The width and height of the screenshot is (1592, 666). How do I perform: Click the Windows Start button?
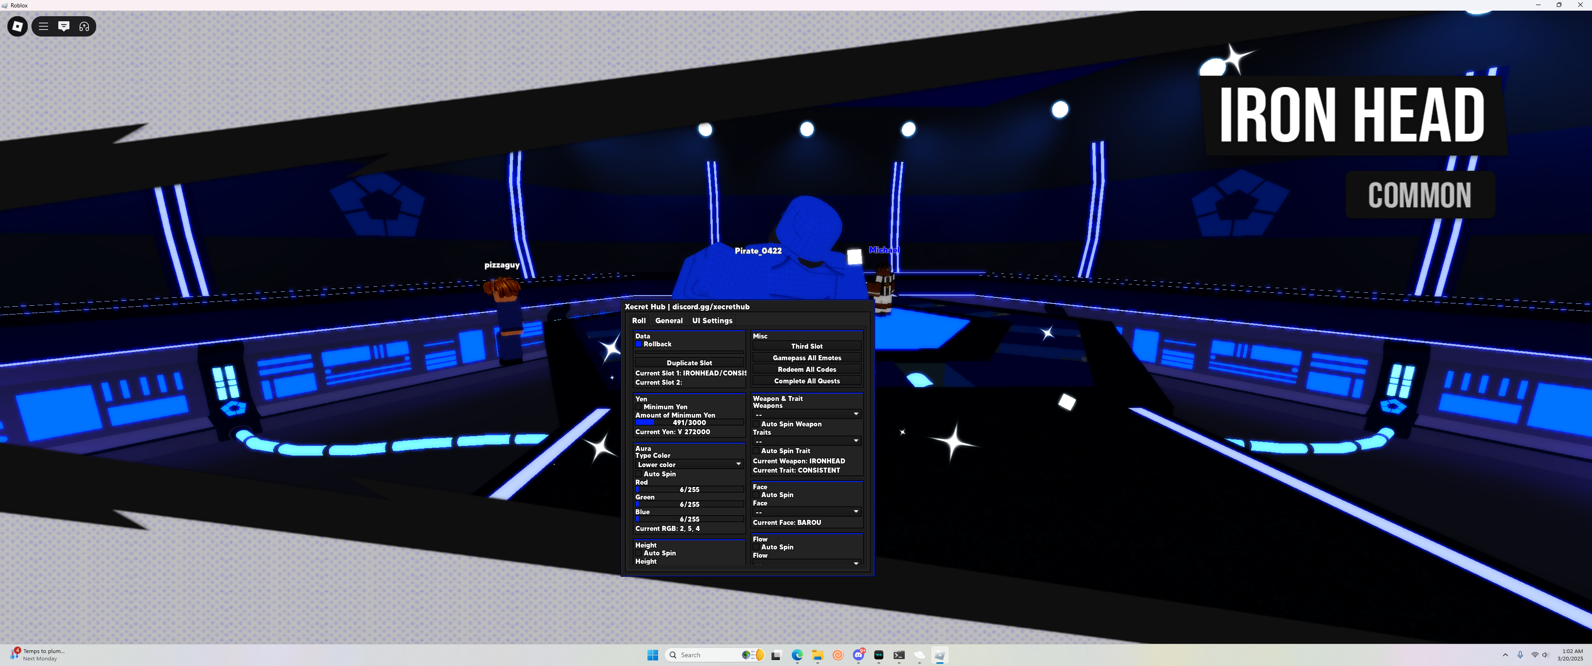click(653, 655)
